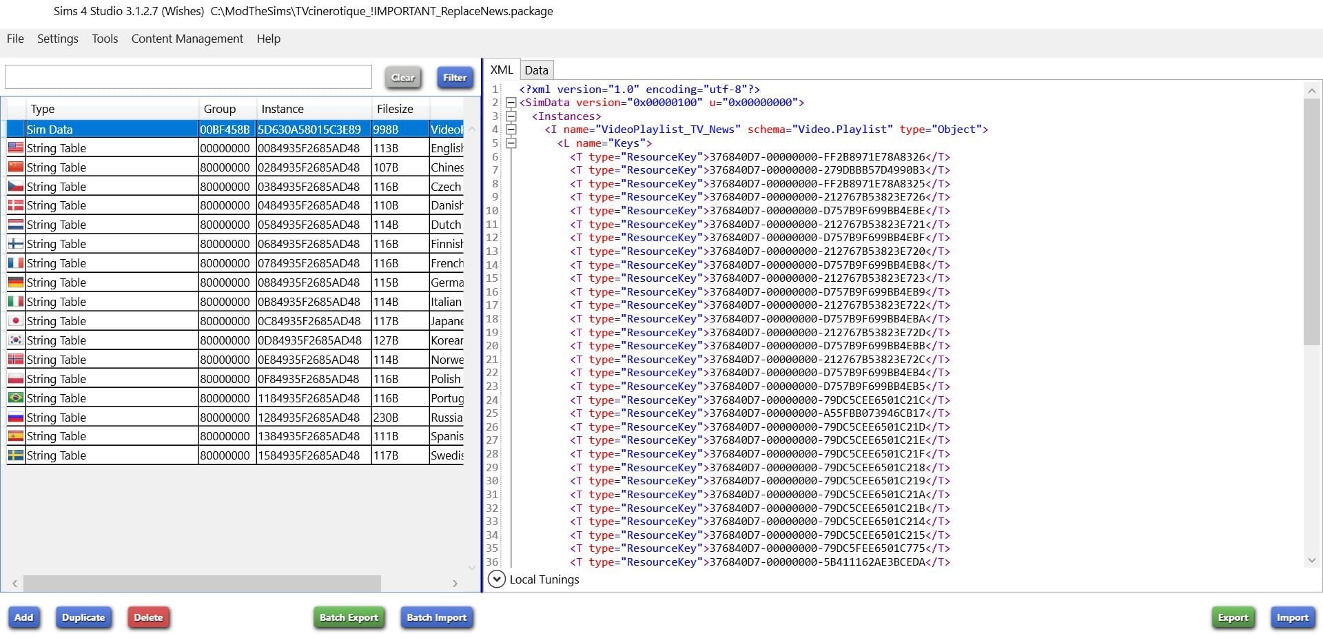
Task: Collapse the SimData XML node on line 2
Action: click(x=511, y=102)
